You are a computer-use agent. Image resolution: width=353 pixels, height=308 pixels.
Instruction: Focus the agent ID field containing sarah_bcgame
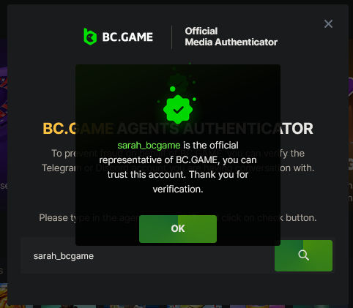coord(147,255)
